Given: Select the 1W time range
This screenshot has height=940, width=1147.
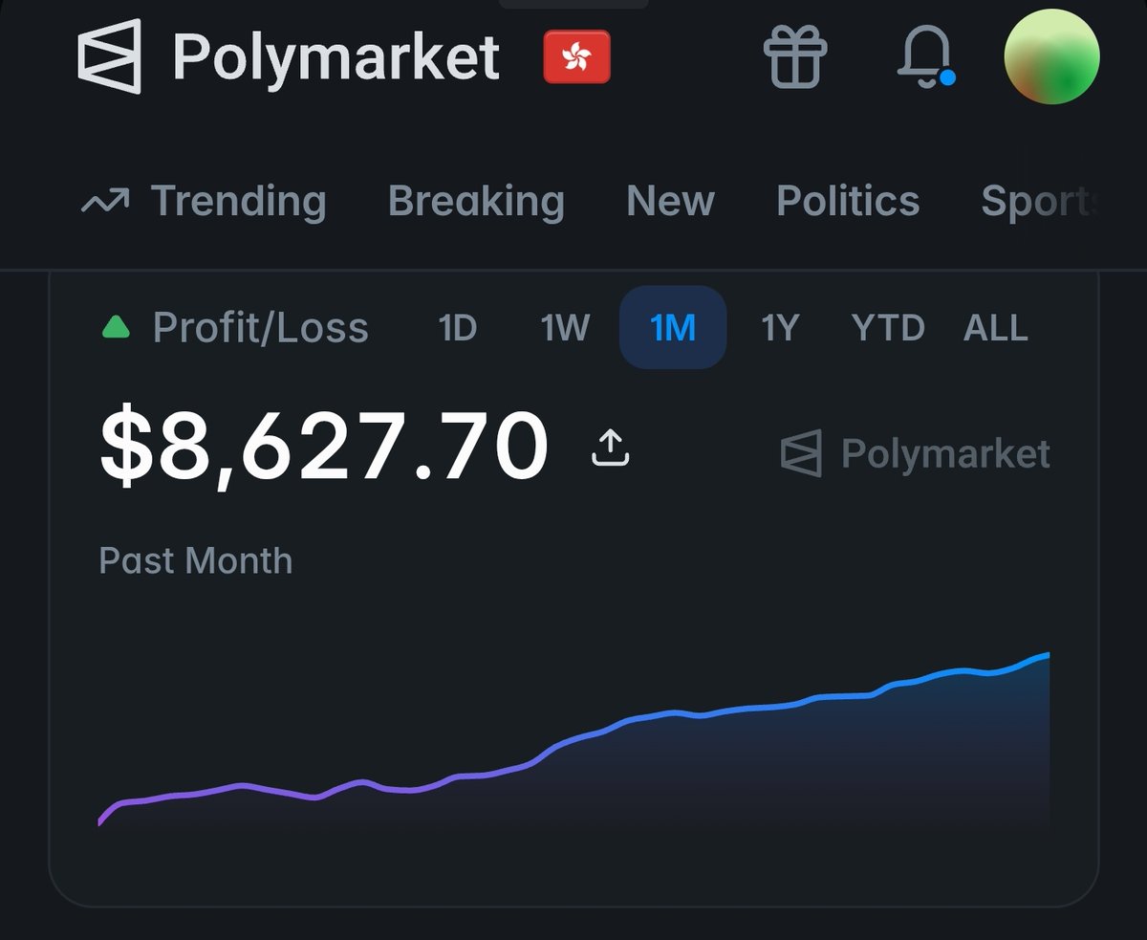Looking at the screenshot, I should (565, 328).
